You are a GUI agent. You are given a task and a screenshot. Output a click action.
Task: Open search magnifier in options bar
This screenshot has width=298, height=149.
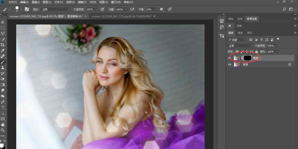(x=284, y=9)
